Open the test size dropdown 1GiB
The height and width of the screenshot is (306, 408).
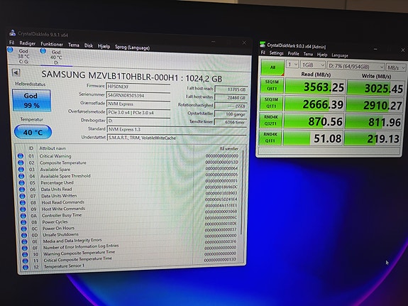[313, 65]
